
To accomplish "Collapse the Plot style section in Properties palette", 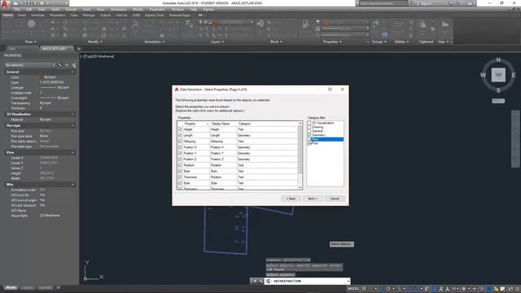I will [72, 125].
